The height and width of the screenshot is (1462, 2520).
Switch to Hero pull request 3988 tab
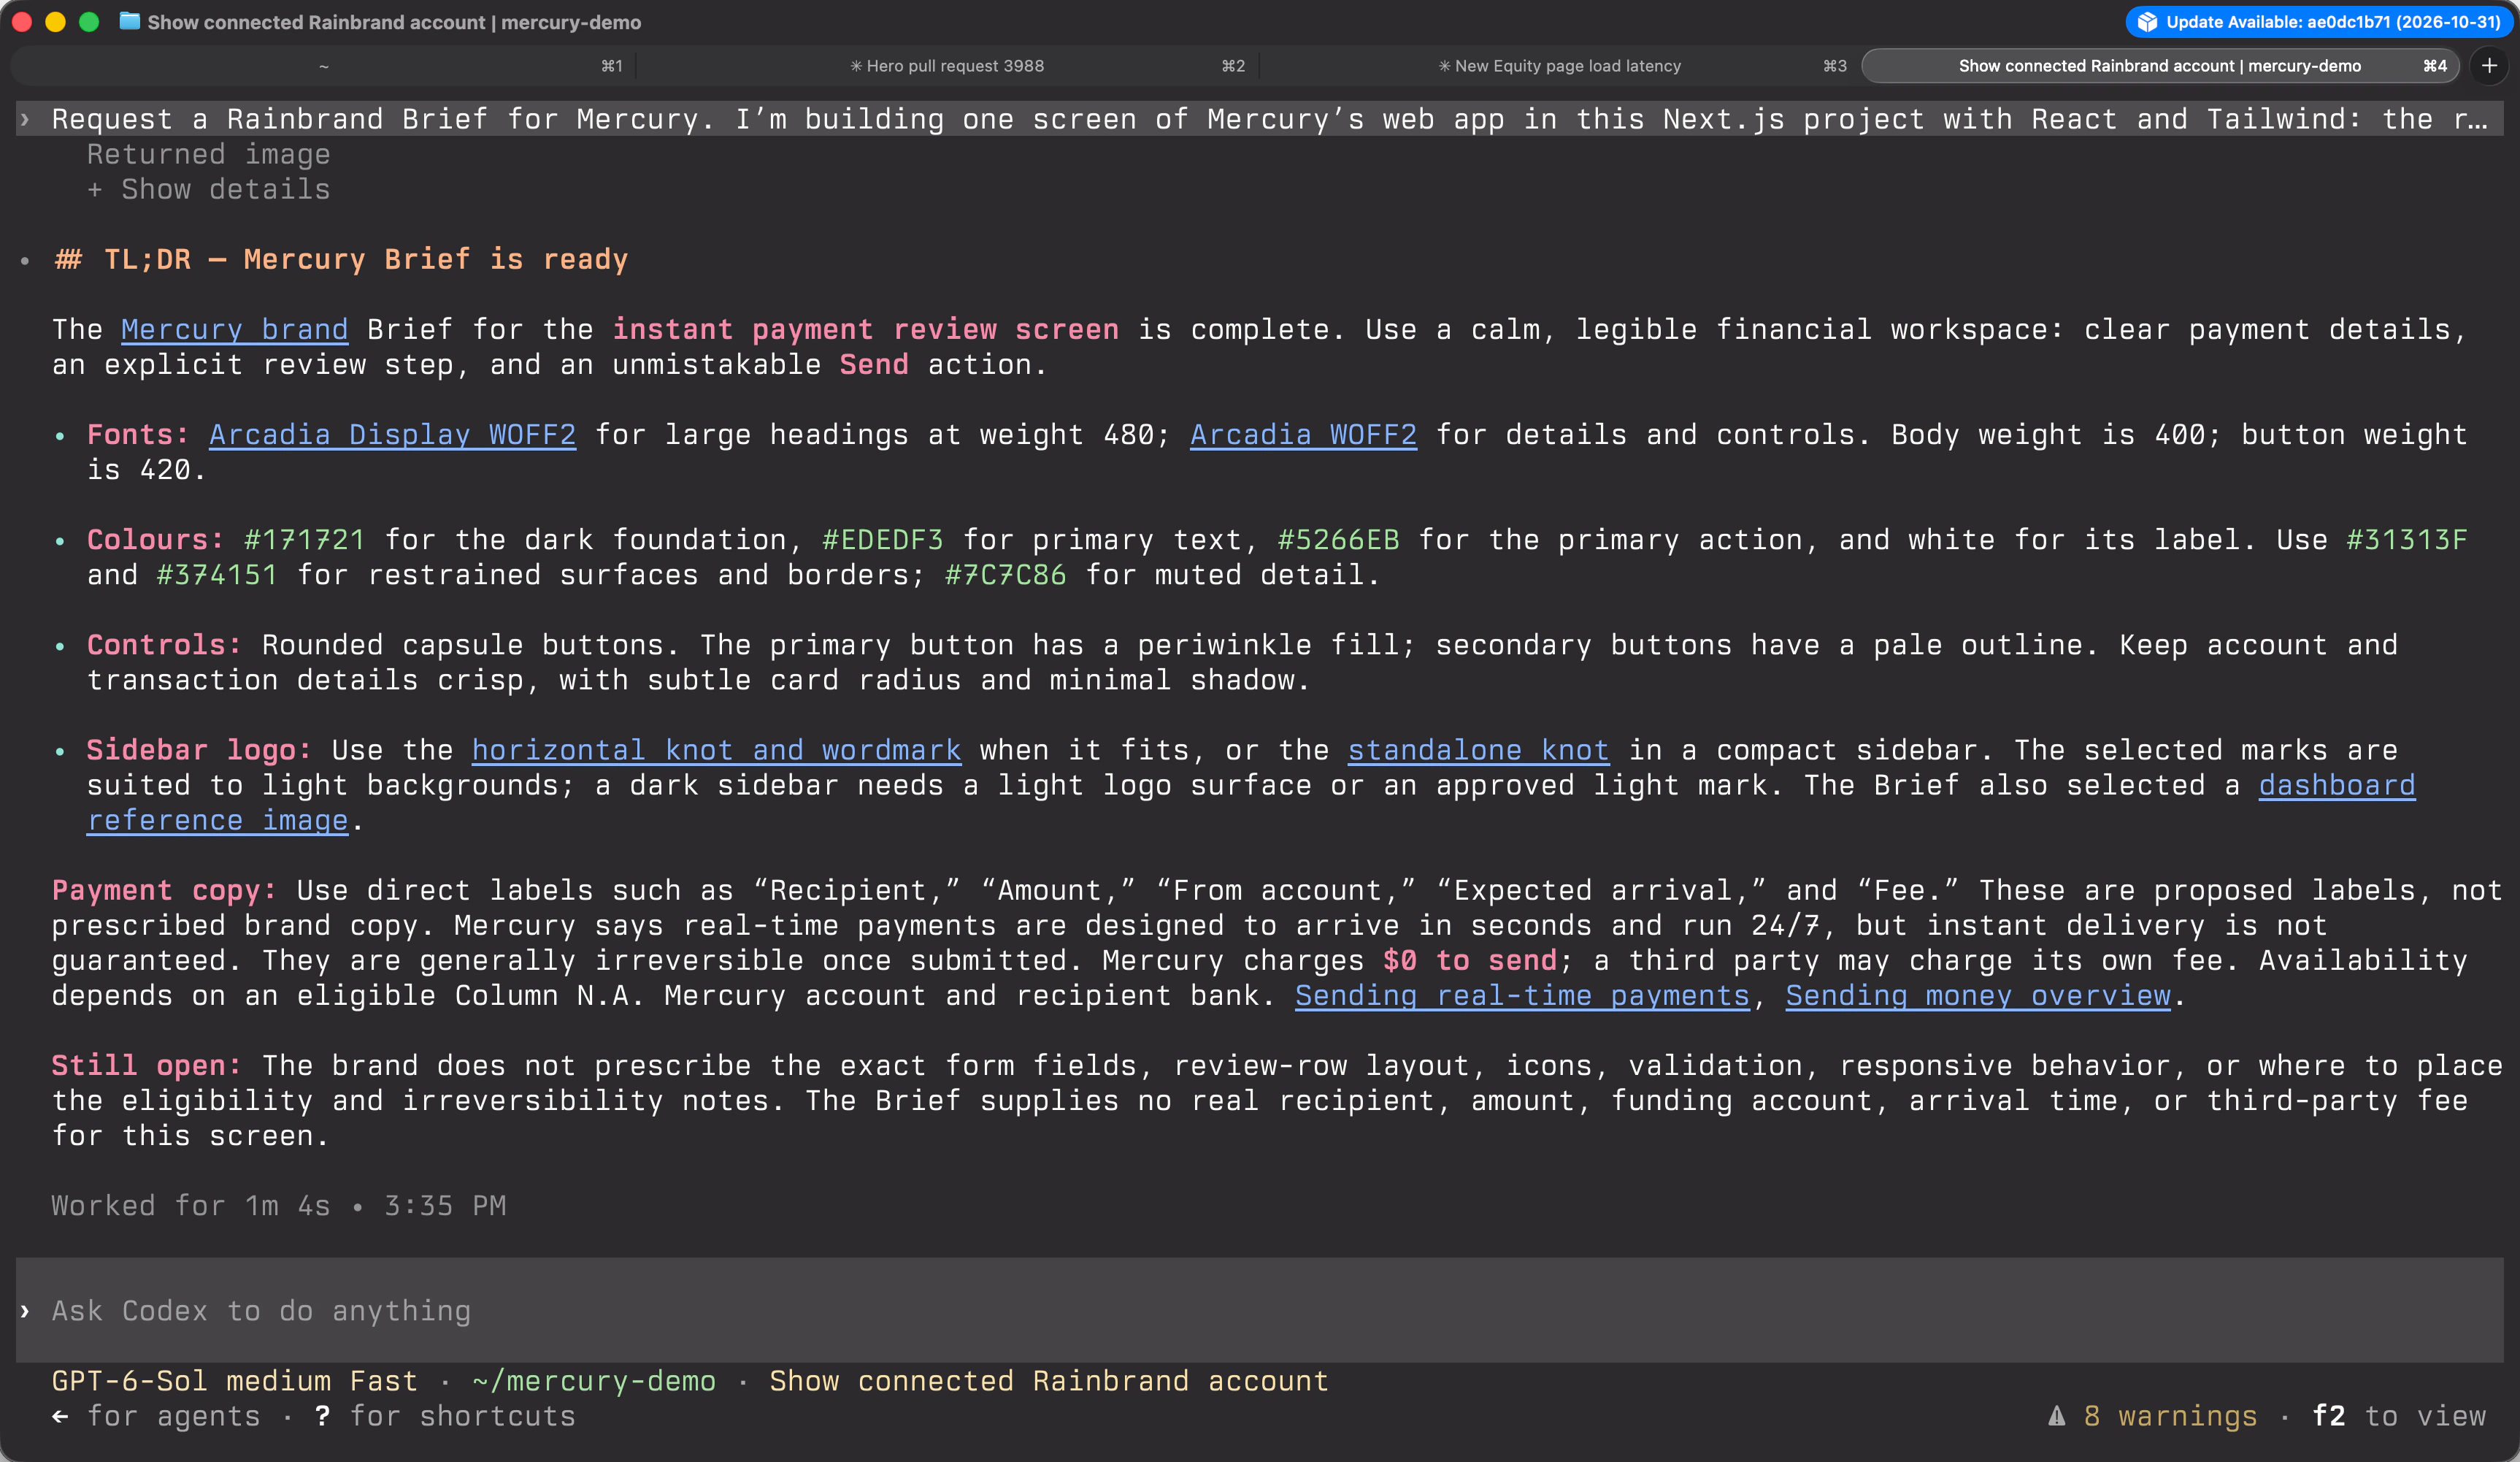coord(946,66)
